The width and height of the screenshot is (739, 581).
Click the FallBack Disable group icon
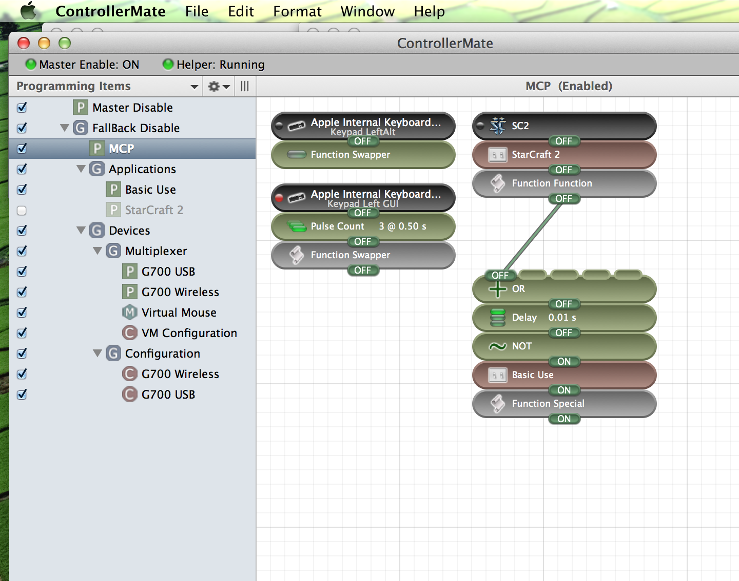click(x=80, y=128)
